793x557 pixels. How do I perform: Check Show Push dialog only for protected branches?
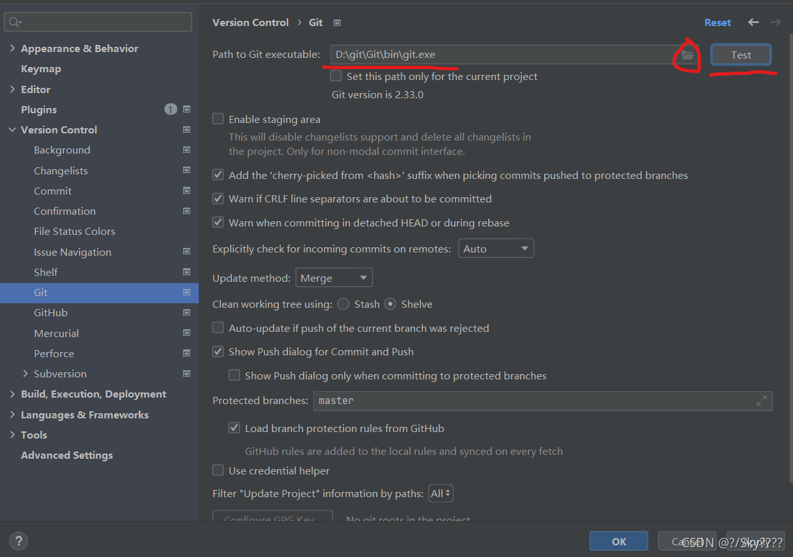pos(235,375)
